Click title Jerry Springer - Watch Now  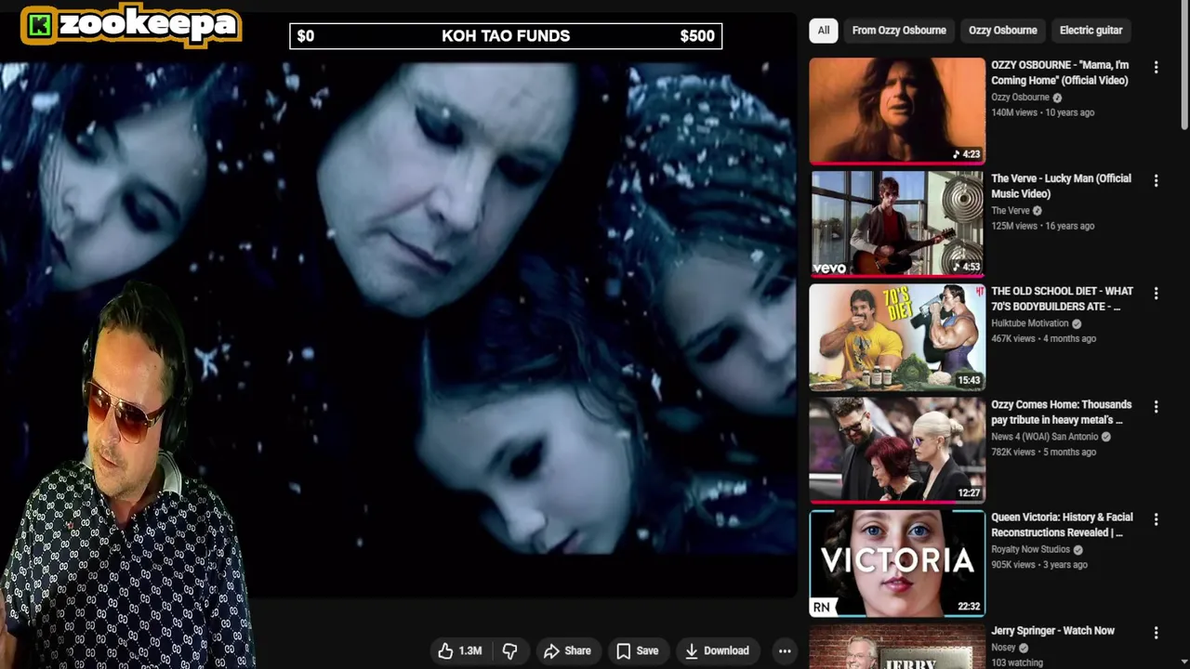[1052, 631]
